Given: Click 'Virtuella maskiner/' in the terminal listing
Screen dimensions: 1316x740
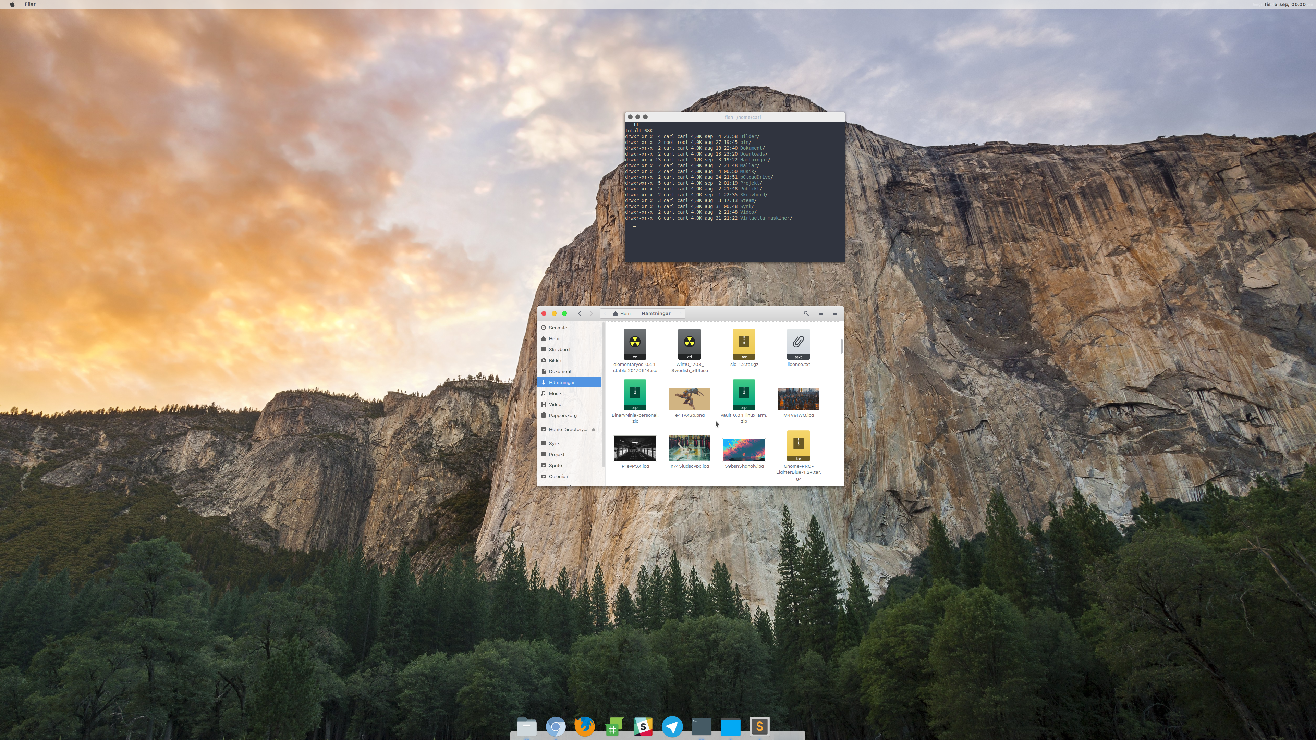Looking at the screenshot, I should [766, 218].
